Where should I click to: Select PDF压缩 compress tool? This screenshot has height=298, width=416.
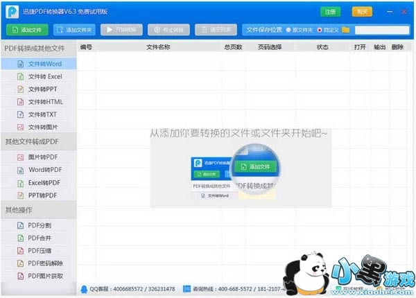click(39, 251)
